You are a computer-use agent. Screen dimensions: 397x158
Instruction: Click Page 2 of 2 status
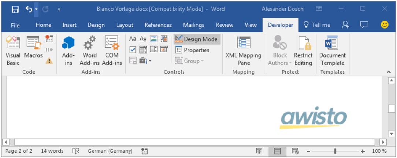coord(19,151)
